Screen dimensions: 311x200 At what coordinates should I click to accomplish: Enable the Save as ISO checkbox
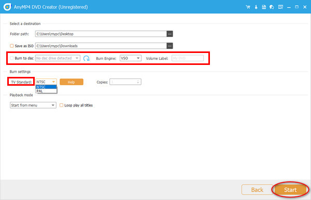12,46
